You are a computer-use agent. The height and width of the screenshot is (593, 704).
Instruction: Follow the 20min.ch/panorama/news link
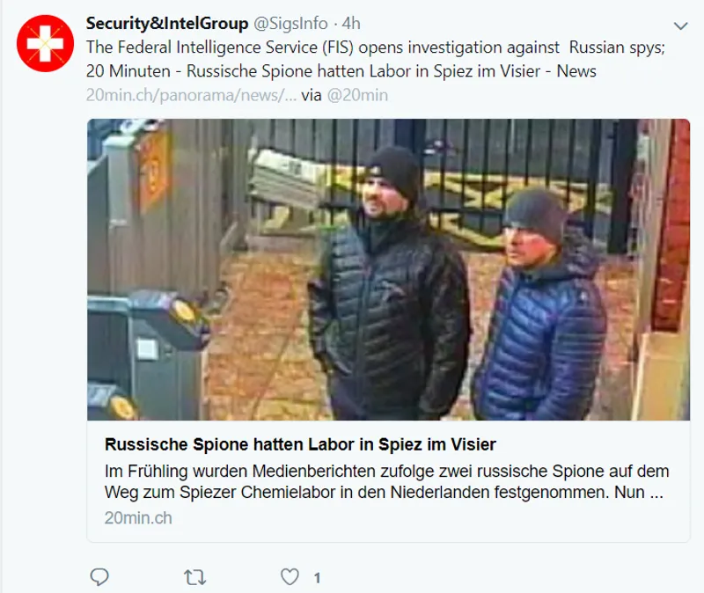point(190,95)
